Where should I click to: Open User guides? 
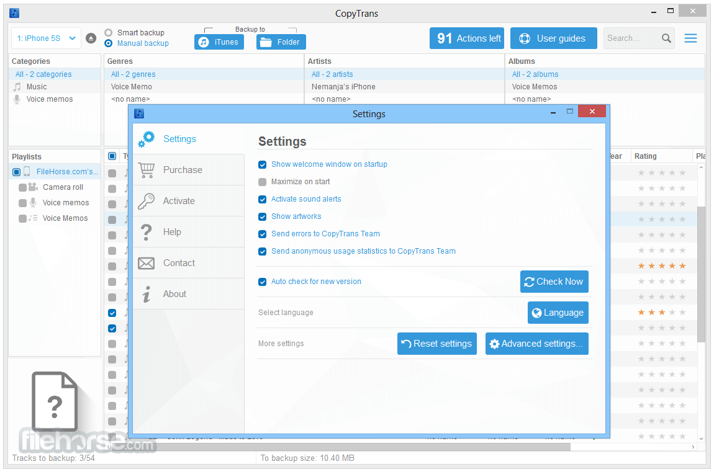coord(553,38)
